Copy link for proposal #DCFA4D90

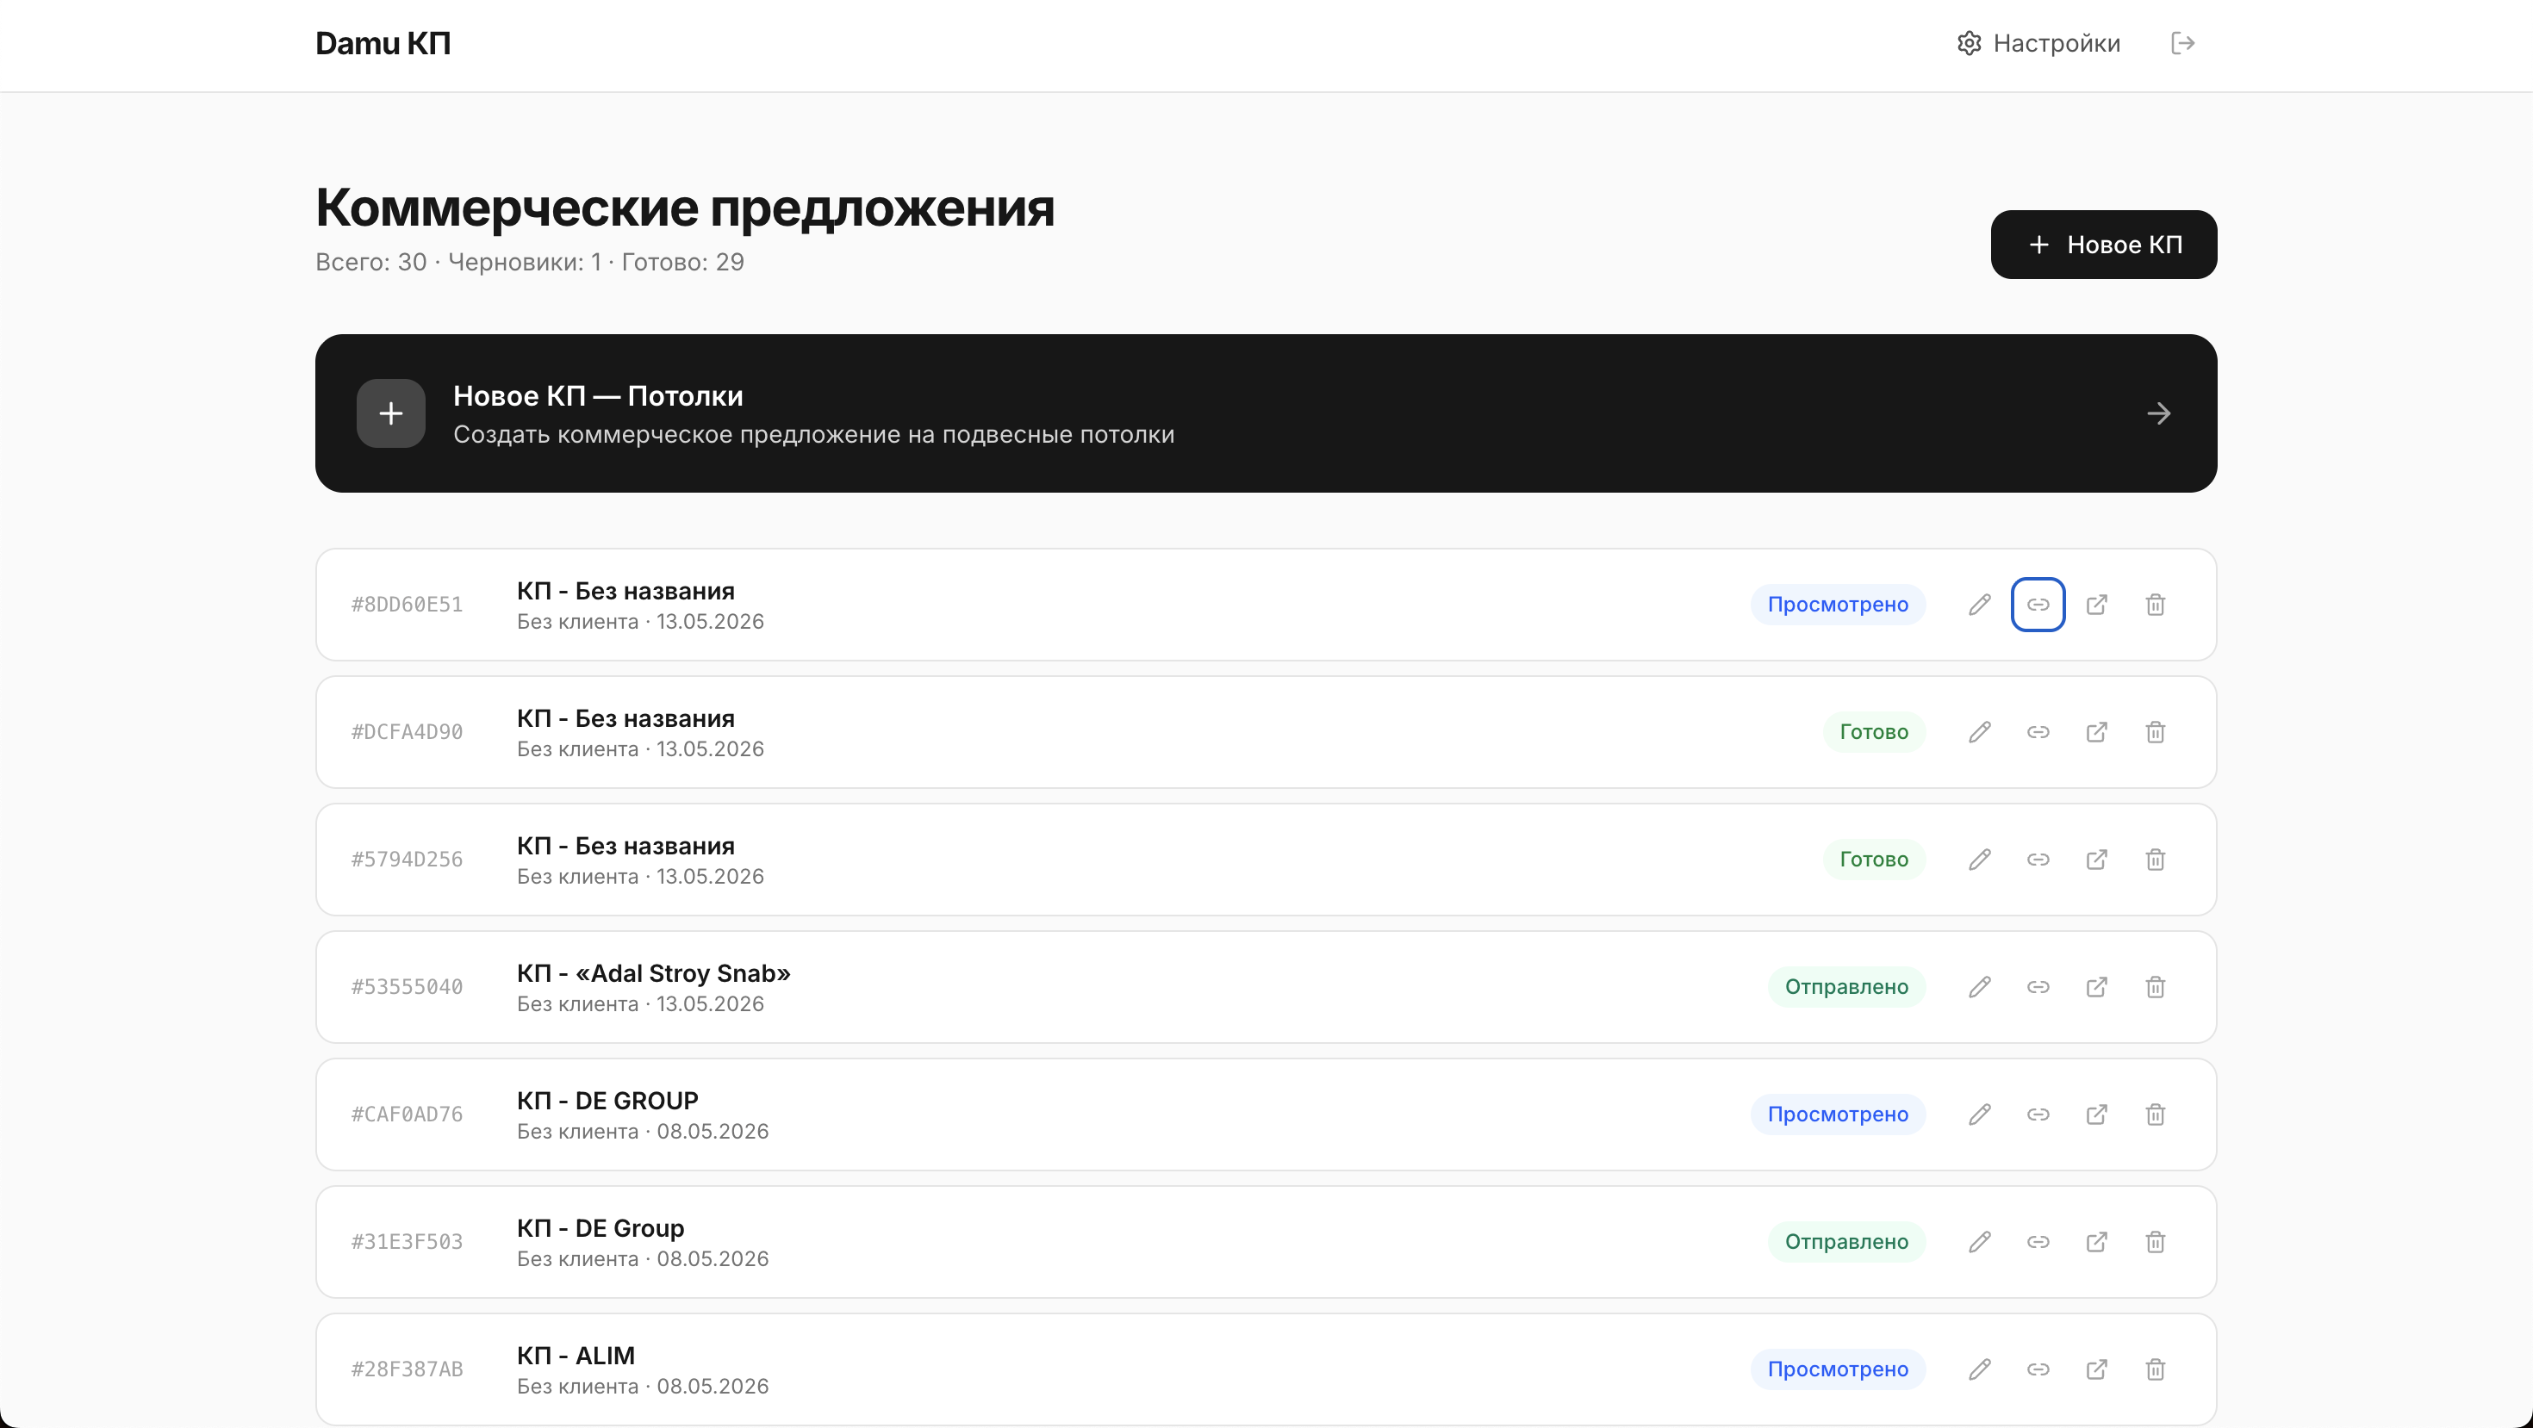(x=2038, y=732)
